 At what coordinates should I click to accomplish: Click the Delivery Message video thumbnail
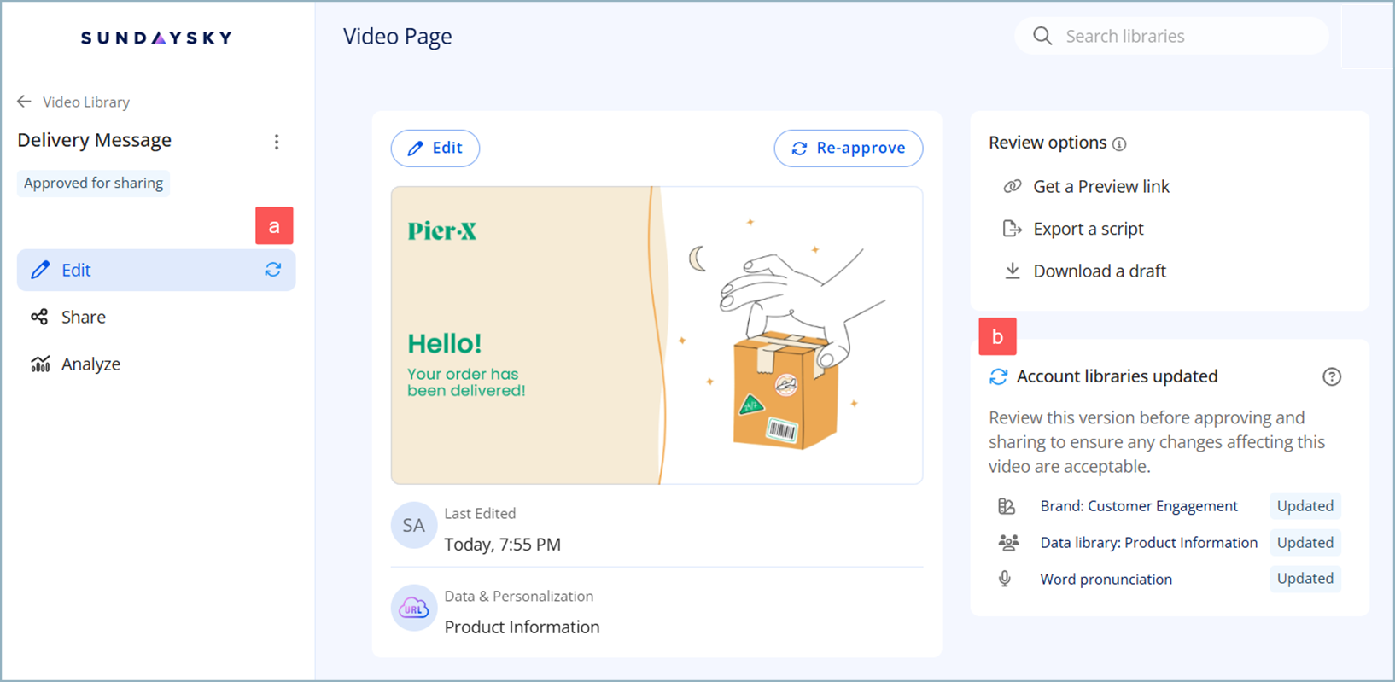coord(657,335)
